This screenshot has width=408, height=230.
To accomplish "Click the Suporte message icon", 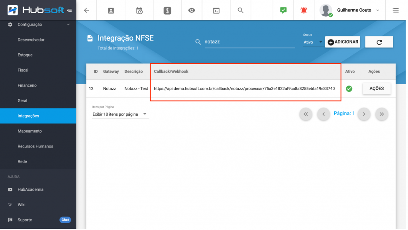I will click(10, 220).
